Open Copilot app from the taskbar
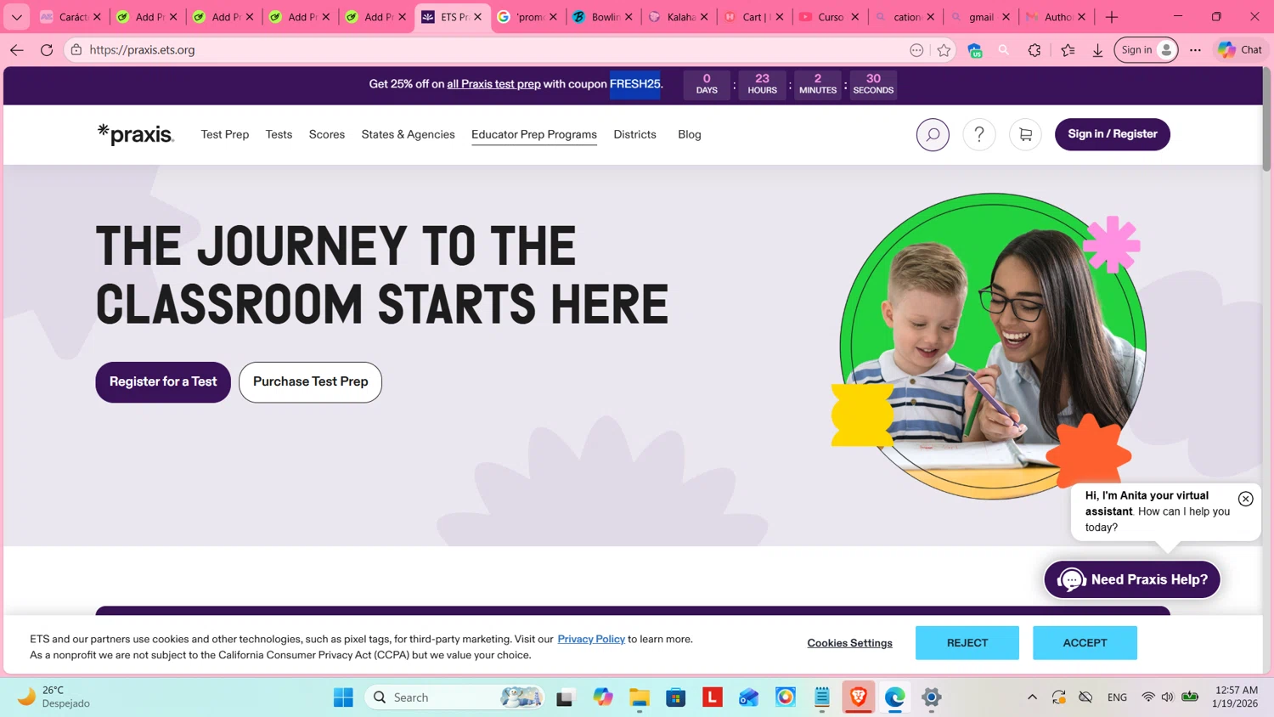 point(603,697)
